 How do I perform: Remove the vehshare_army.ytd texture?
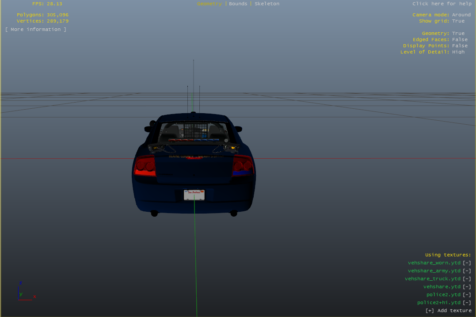click(x=467, y=271)
